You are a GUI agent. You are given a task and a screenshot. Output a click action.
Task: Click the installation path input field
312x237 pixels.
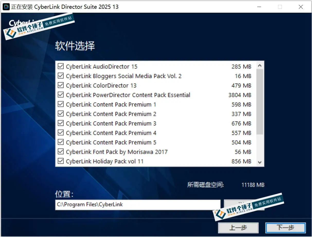click(x=138, y=205)
